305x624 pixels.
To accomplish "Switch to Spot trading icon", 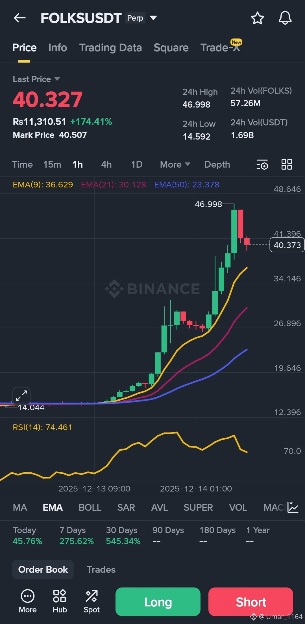I will point(91,601).
